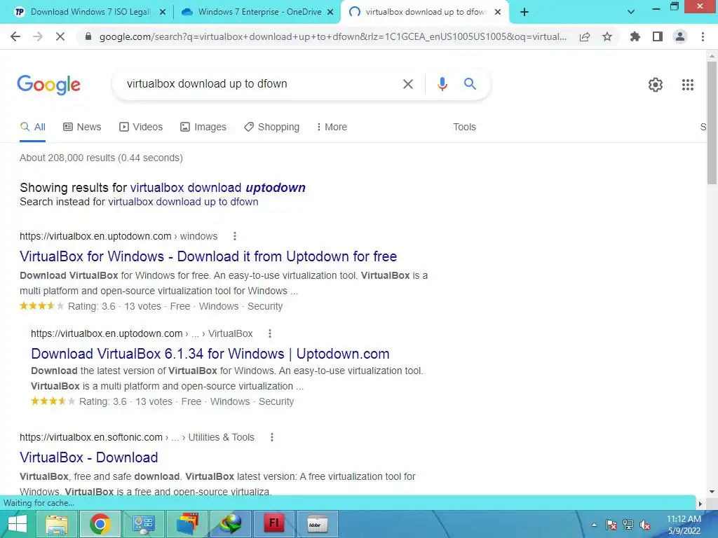Screen dimensions: 718x538
Task: Open the Windows Start button
Action: pos(17,524)
